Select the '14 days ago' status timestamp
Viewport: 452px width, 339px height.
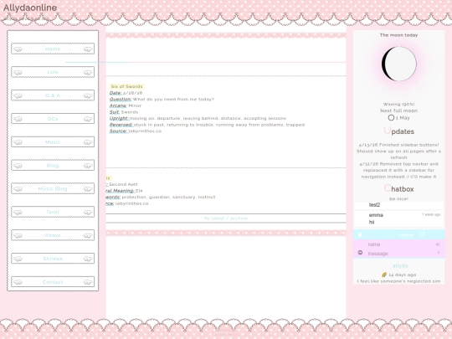point(403,275)
